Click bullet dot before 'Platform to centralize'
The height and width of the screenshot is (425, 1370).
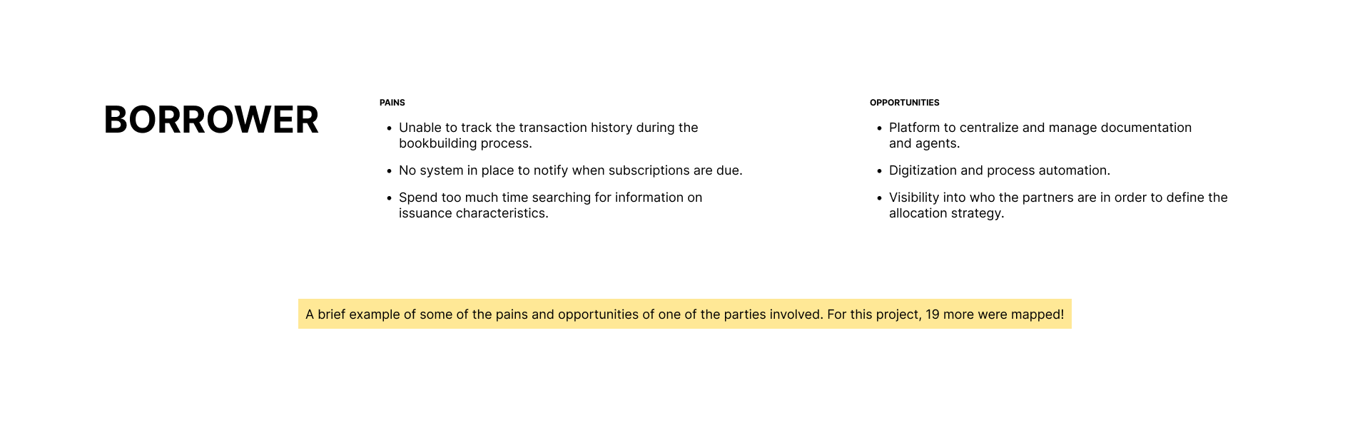tap(879, 128)
